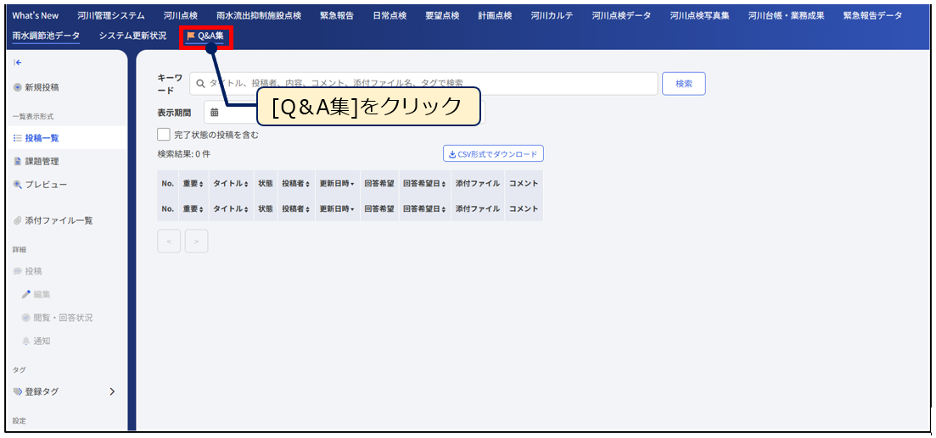
Task: Click search magnifier in keyword field
Action: 200,84
